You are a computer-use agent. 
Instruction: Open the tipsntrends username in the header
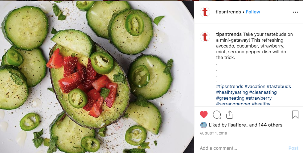pos(228,12)
